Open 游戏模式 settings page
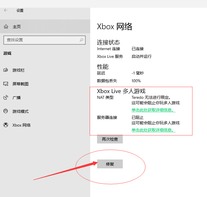207x197 pixels. 45,111
